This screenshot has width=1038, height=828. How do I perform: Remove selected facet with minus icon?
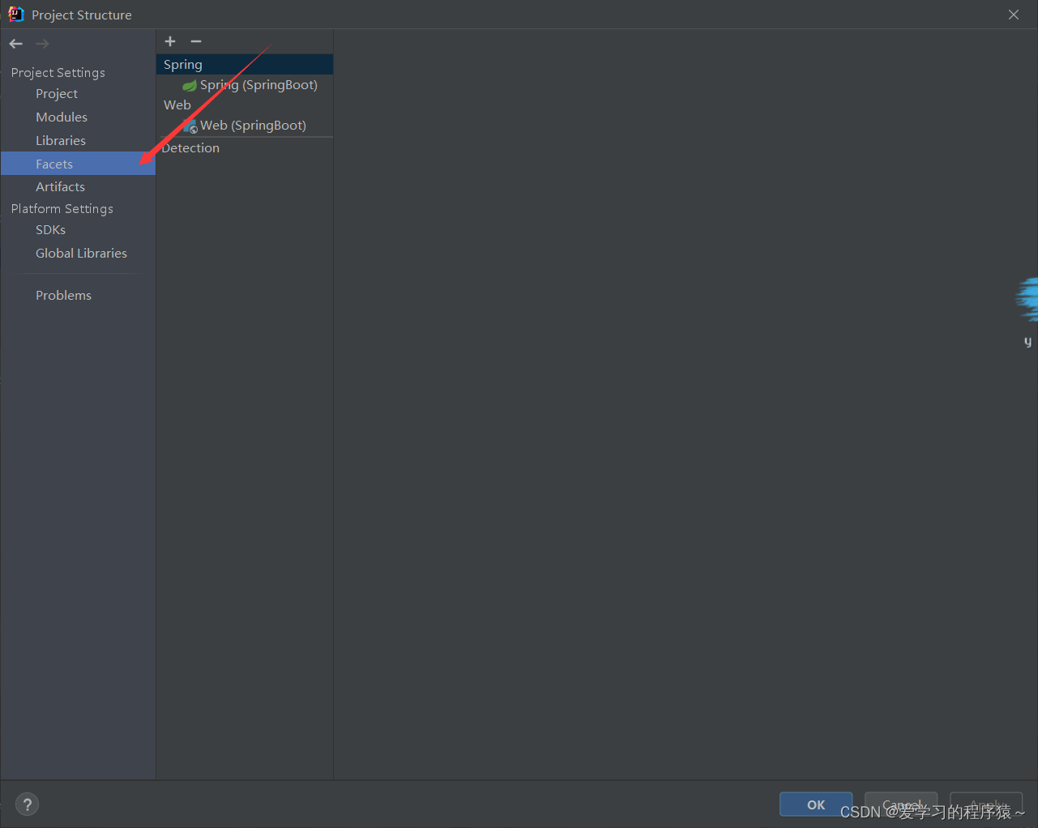(196, 41)
